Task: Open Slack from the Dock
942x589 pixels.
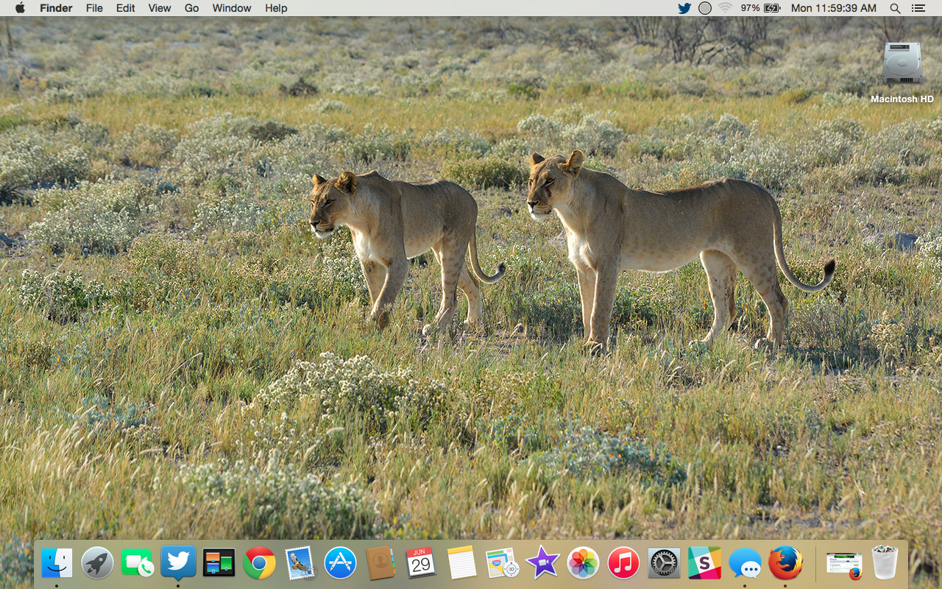Action: (x=704, y=563)
